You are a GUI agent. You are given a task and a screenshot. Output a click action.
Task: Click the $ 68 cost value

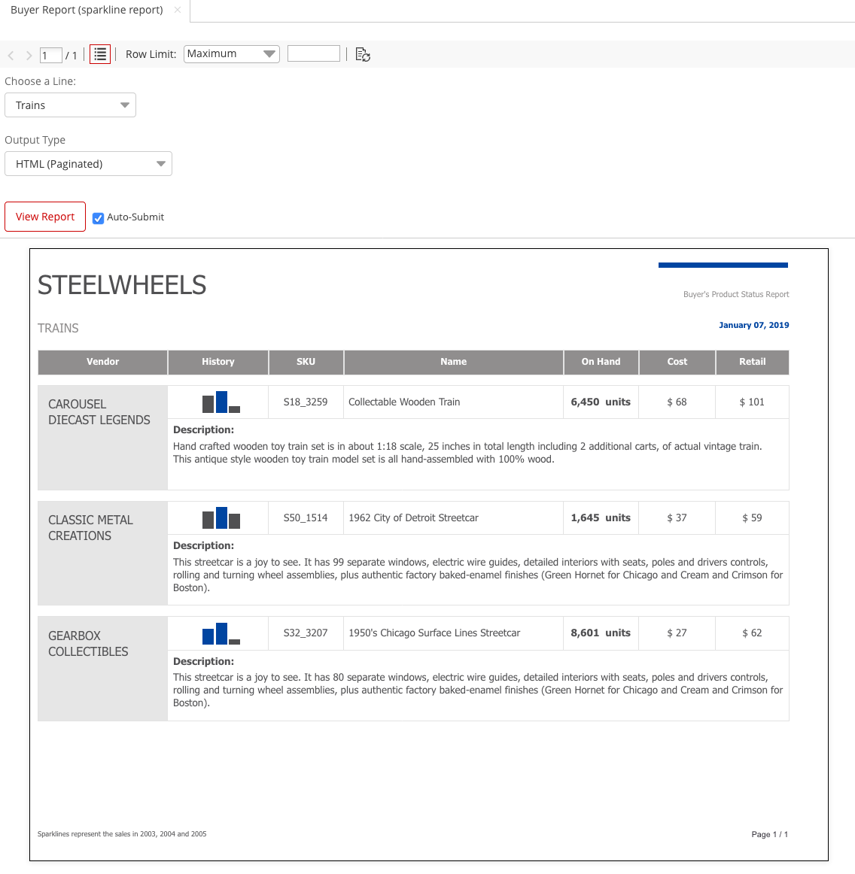677,402
